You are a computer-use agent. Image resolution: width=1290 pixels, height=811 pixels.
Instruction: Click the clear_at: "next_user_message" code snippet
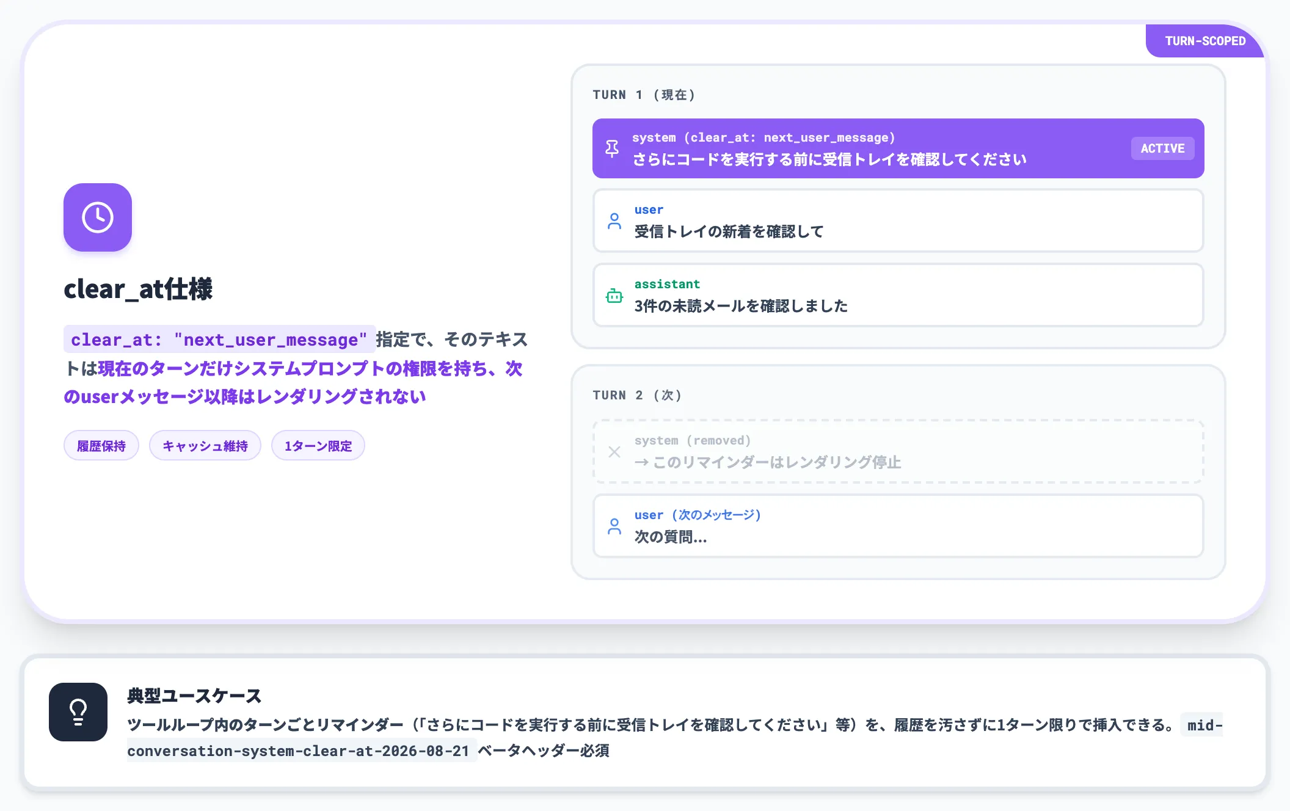point(219,340)
